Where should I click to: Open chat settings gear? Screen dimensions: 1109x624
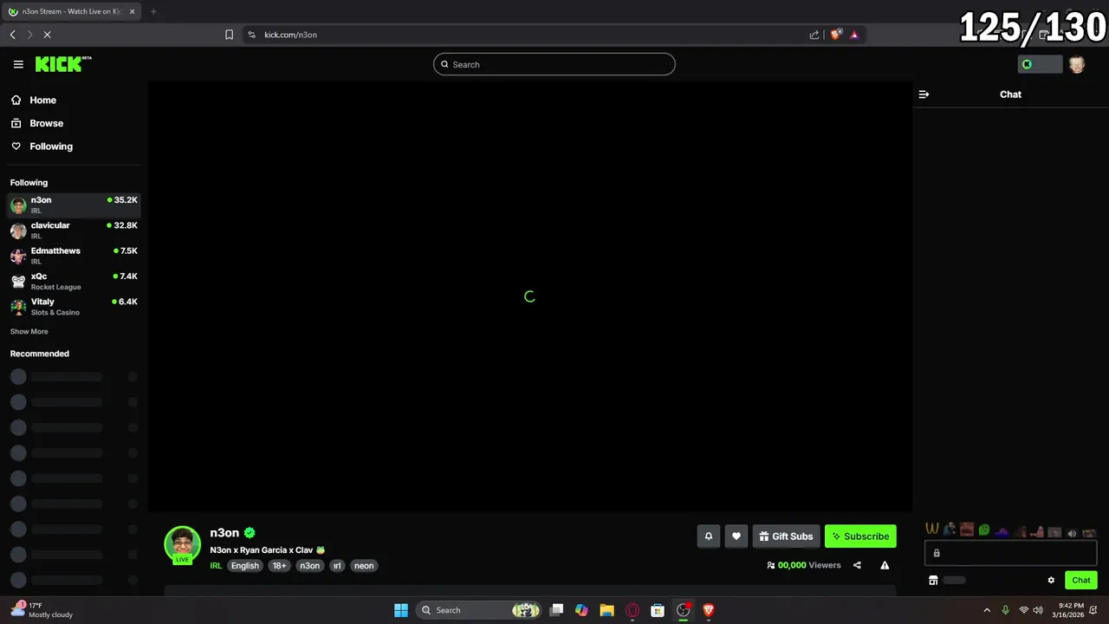(1051, 581)
